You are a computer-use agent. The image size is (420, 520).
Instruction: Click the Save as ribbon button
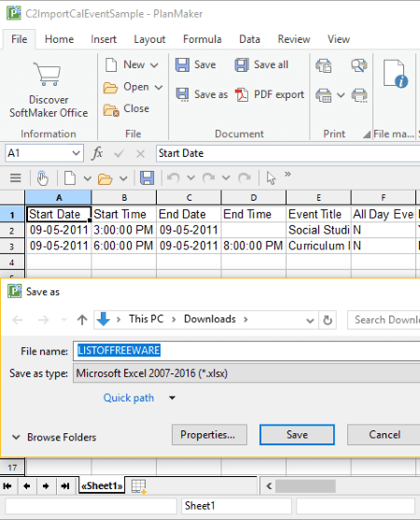point(202,94)
